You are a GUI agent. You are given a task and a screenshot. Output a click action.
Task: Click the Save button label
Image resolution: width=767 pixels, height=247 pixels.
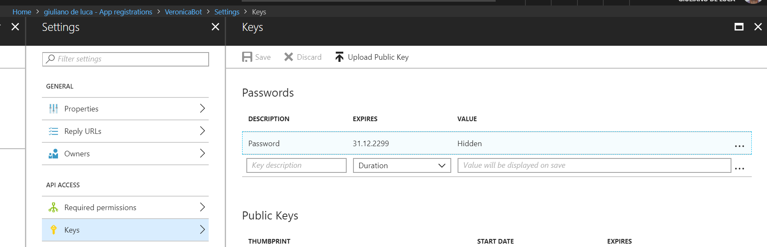(263, 57)
